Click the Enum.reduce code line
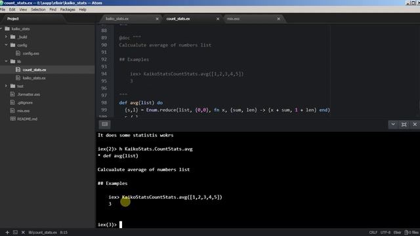 pos(227,109)
